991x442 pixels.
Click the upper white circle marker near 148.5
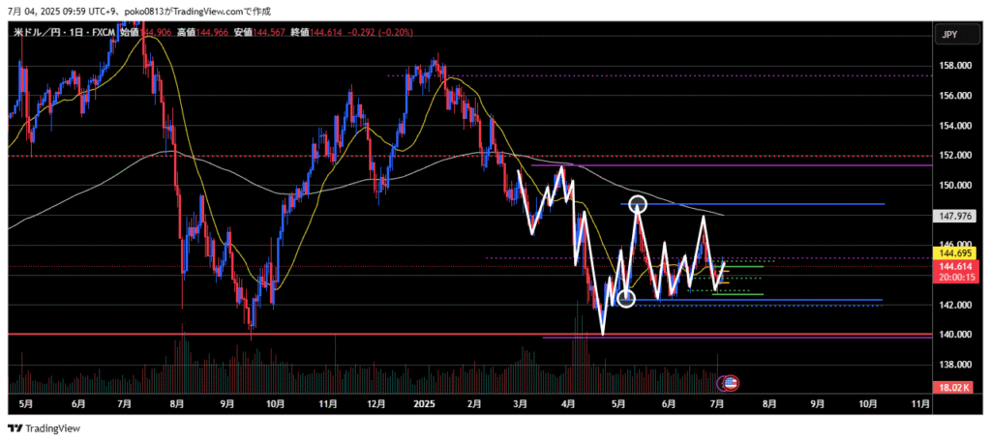click(637, 203)
